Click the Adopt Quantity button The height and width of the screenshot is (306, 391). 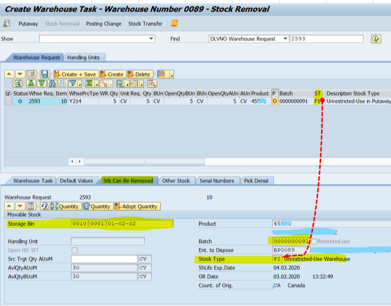tap(137, 206)
